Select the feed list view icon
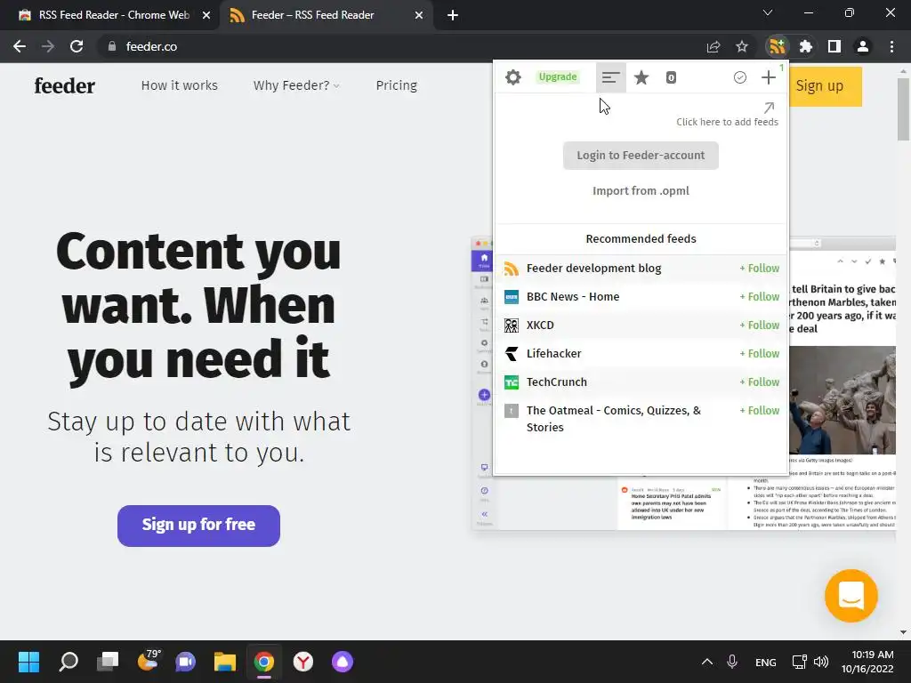Screen dimensions: 911x683 [610, 77]
